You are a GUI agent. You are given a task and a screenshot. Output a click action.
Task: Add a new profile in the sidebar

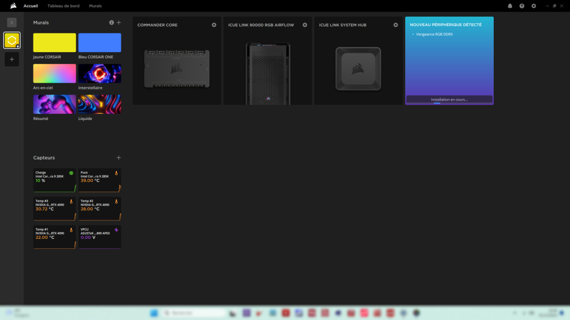click(12, 59)
